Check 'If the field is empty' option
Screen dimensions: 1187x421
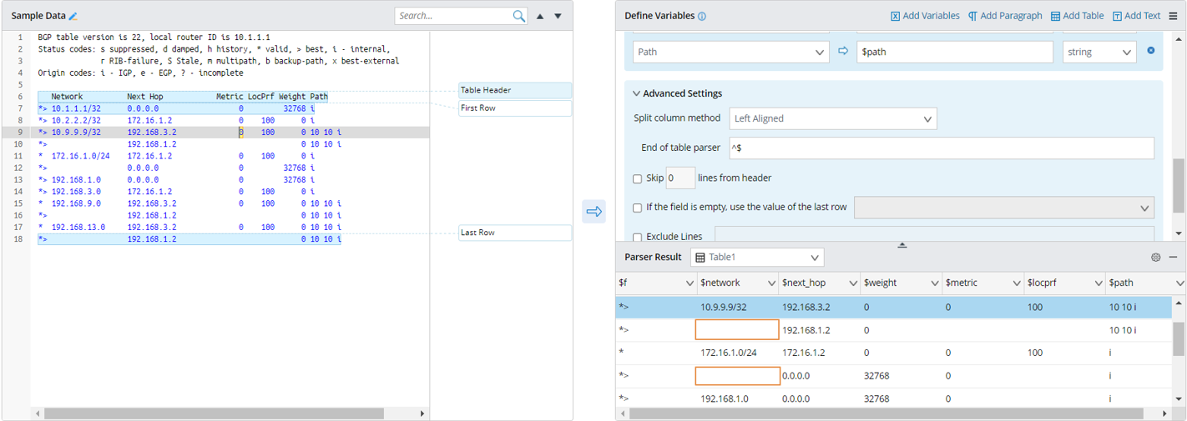coord(638,208)
